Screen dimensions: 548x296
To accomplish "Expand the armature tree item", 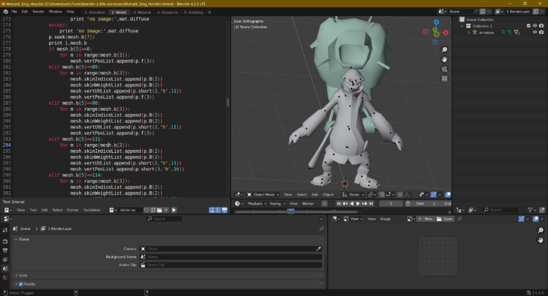I will 468,32.
